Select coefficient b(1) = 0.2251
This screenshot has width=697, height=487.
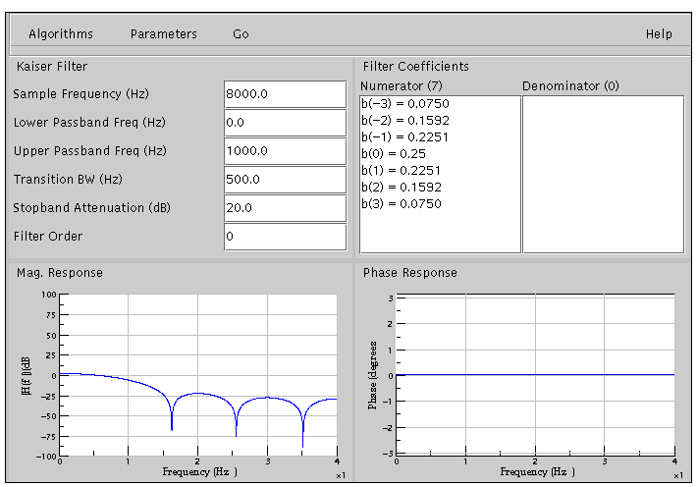(x=401, y=170)
